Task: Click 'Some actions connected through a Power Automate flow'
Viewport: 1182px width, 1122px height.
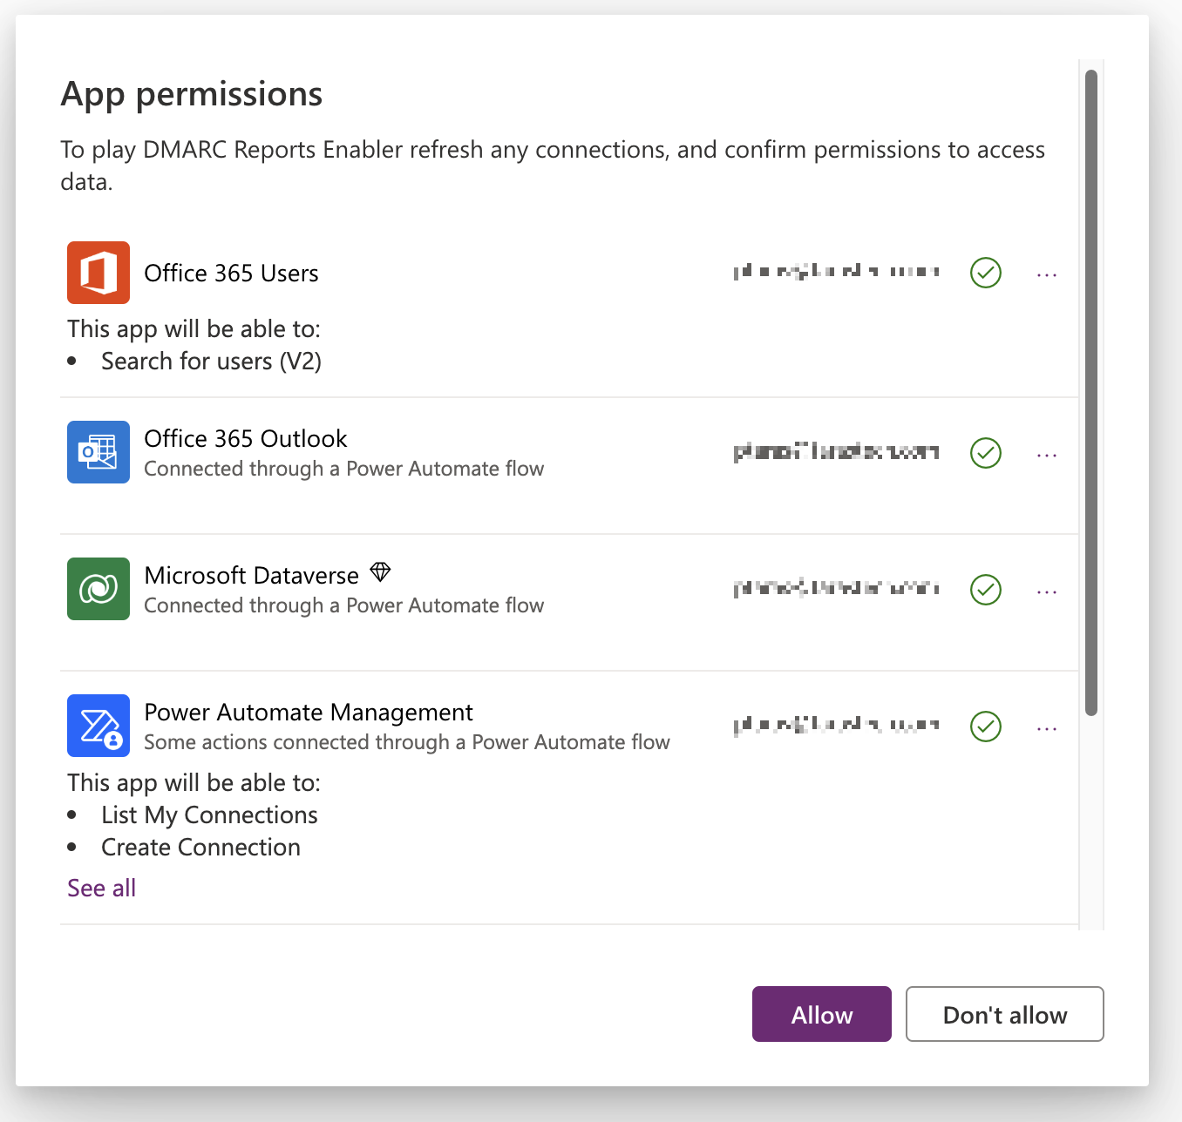Action: point(407,742)
